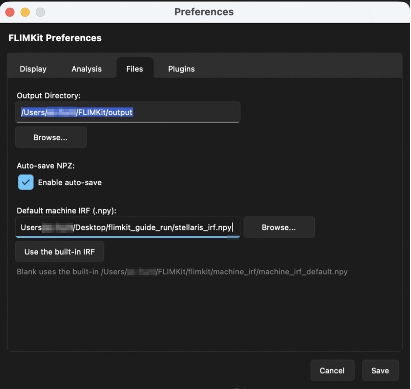Click the 'Auto-save NPZ:' label
The image size is (411, 389).
coord(45,166)
